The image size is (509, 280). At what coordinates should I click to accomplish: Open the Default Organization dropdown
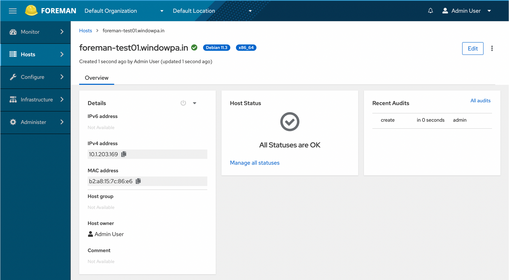[124, 11]
